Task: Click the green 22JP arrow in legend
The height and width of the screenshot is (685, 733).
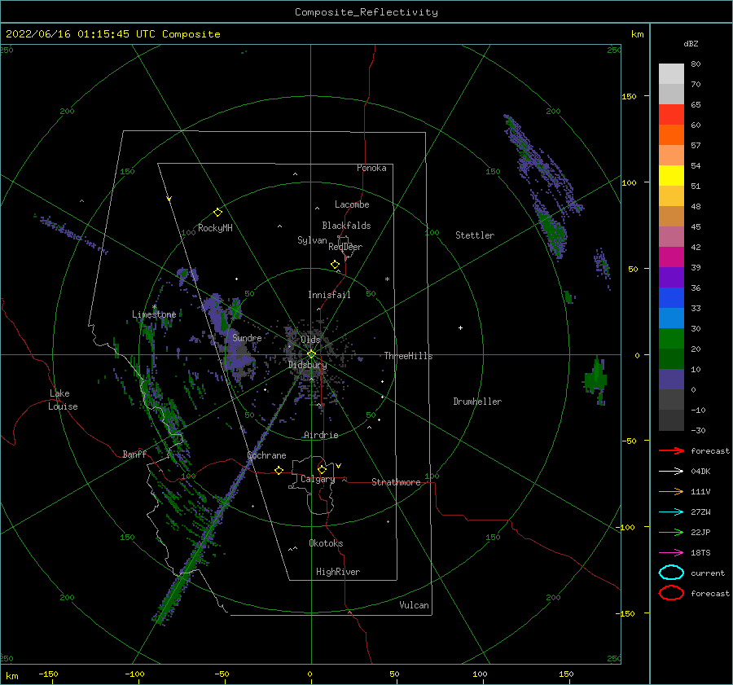Action: coord(671,532)
